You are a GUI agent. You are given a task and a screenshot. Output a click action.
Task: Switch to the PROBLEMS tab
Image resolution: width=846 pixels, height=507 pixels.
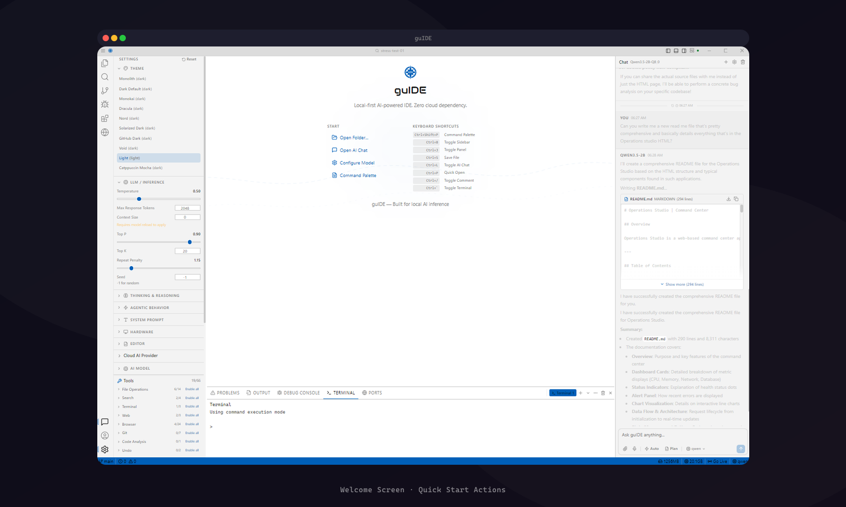pyautogui.click(x=225, y=393)
